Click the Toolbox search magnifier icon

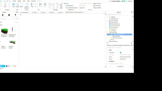(x=14, y=19)
